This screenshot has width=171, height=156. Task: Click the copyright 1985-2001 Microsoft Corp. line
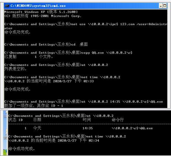click(43, 16)
